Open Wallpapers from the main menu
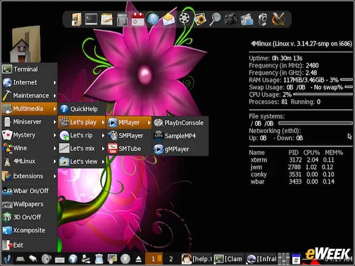Screen dimensions: 355x266 (x=29, y=204)
